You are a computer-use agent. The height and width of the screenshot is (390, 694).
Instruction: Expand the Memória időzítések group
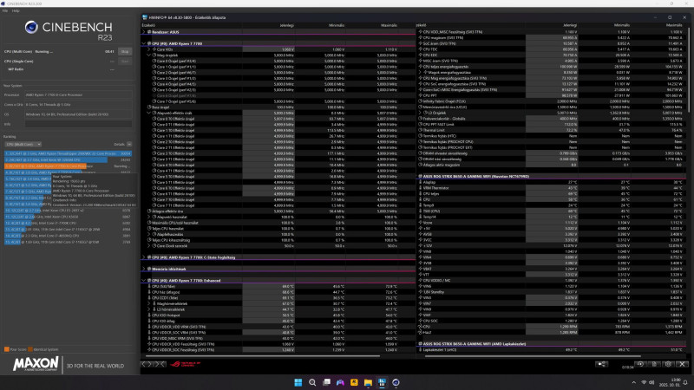click(144, 269)
